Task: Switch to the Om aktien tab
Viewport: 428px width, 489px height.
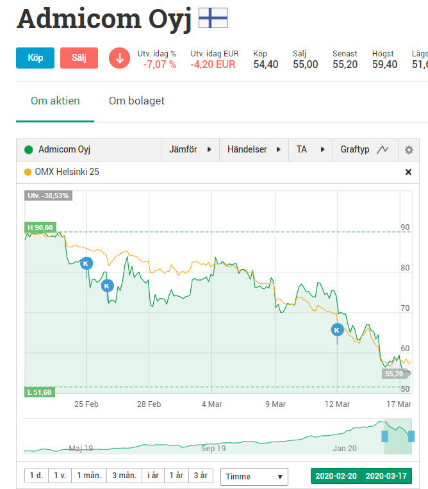Action: pos(55,101)
